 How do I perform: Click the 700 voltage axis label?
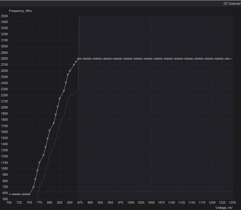(9, 202)
